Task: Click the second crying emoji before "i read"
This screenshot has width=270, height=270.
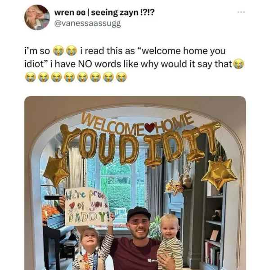Action: coord(71,51)
